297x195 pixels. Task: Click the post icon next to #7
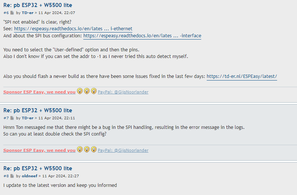[12, 118]
